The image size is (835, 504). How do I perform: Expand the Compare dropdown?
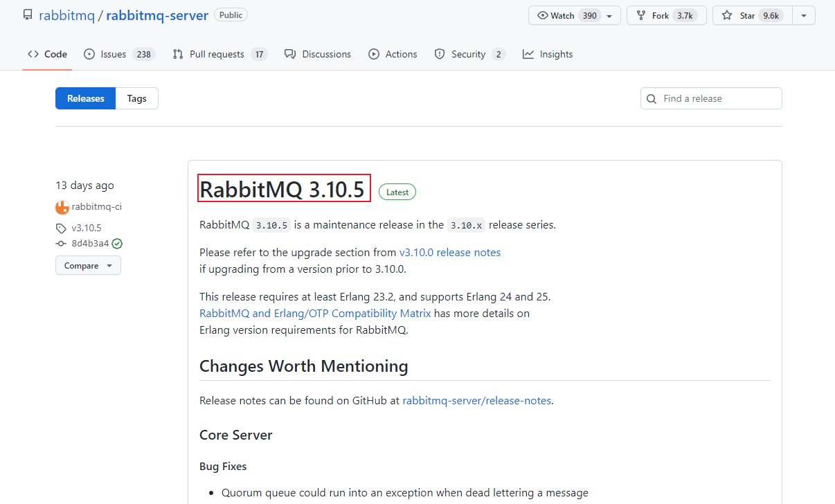coord(88,266)
